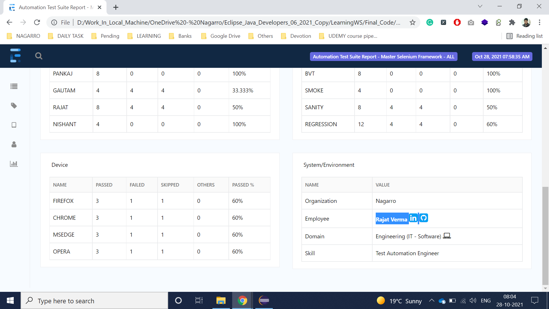Bookmark this page with the star icon
The width and height of the screenshot is (549, 309).
point(412,22)
